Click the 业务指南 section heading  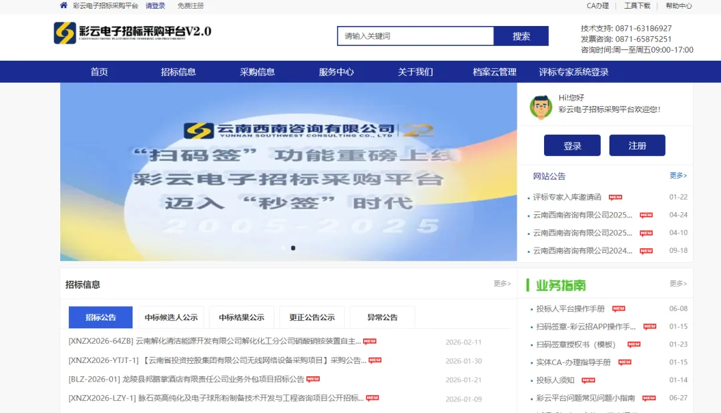pyautogui.click(x=561, y=286)
